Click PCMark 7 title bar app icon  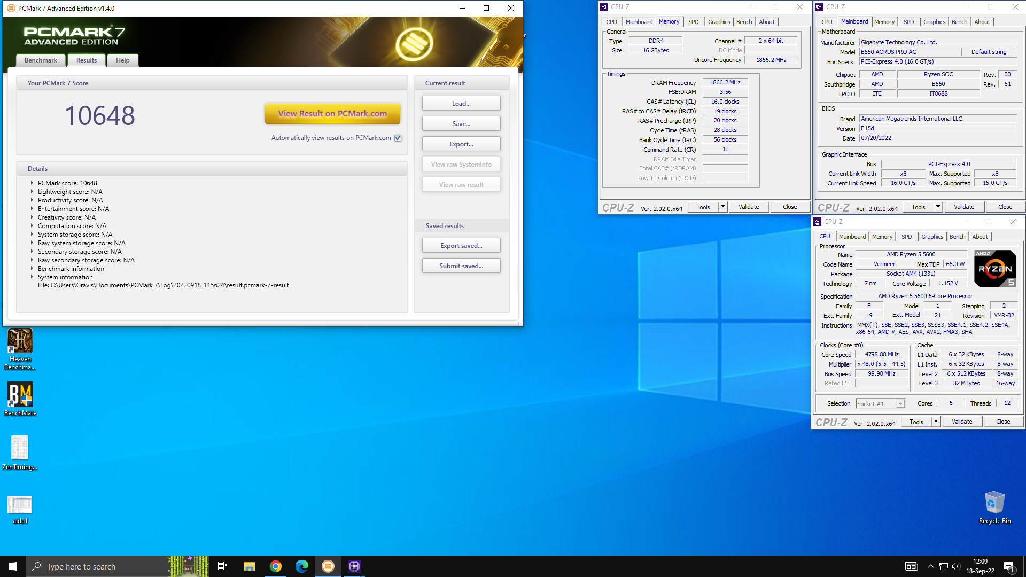11,8
